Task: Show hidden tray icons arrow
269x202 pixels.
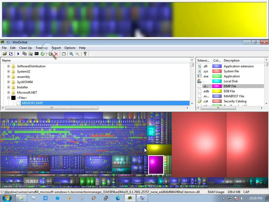Action: point(223,198)
